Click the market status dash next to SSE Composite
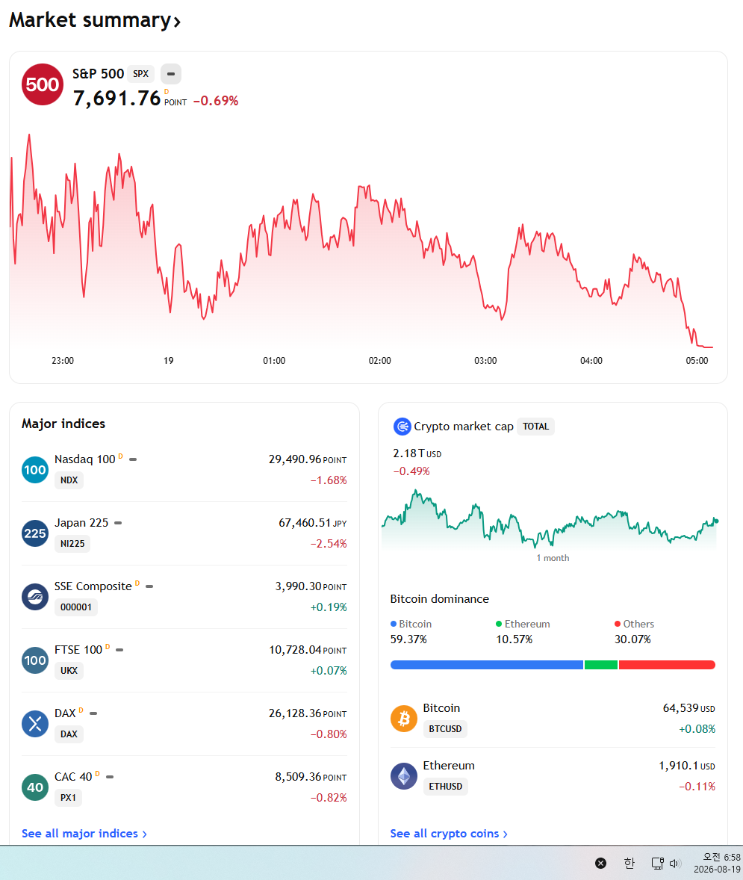This screenshot has height=880, width=743. tap(149, 586)
